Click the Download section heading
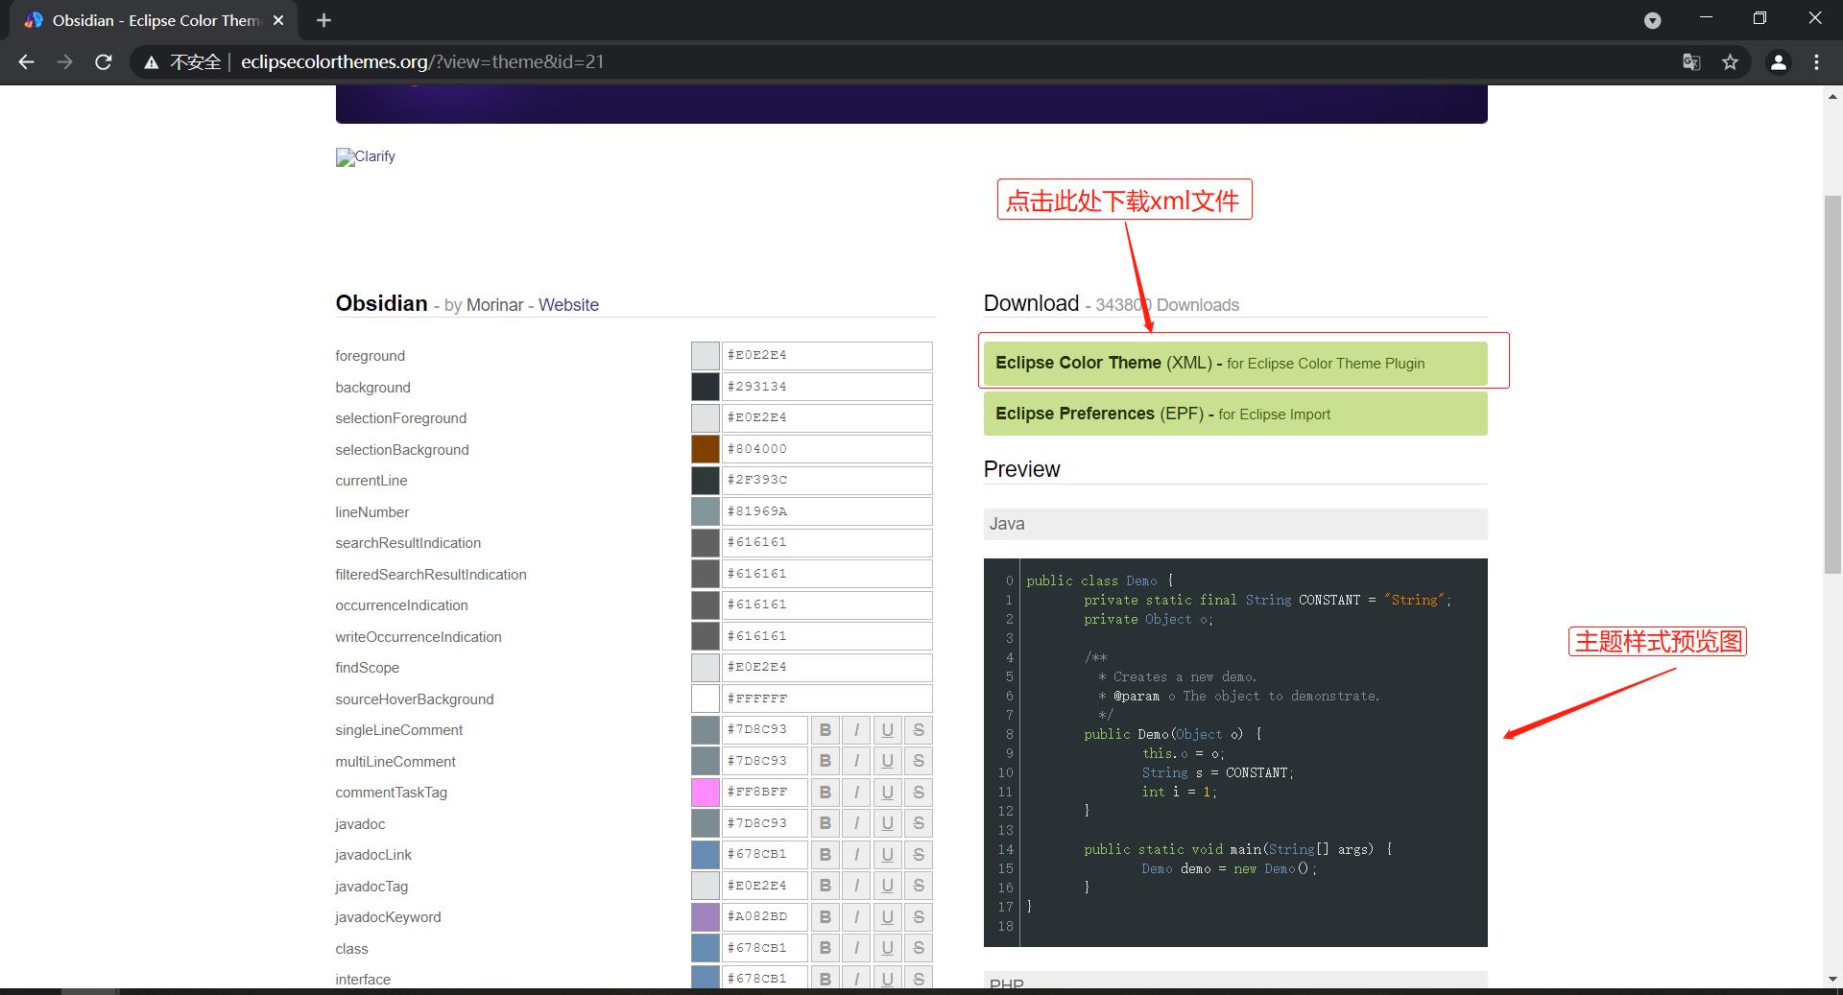Image resolution: width=1843 pixels, height=995 pixels. [1031, 303]
